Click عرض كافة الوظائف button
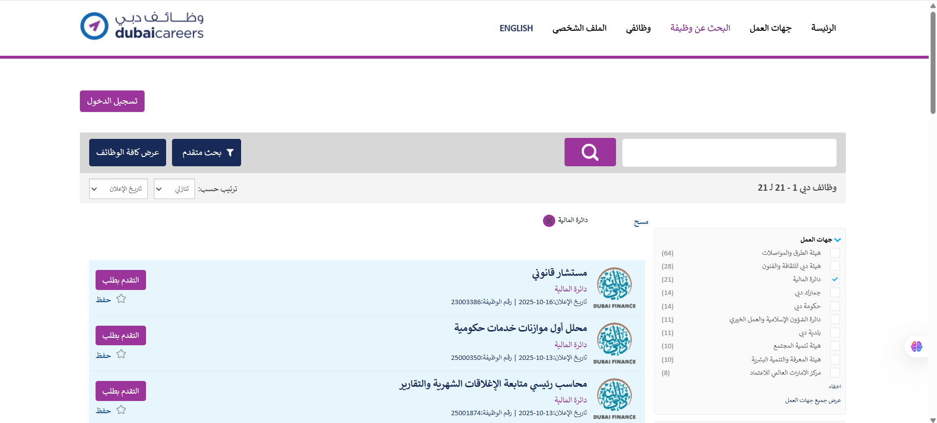Screen dimensions: 937x423 [127, 153]
